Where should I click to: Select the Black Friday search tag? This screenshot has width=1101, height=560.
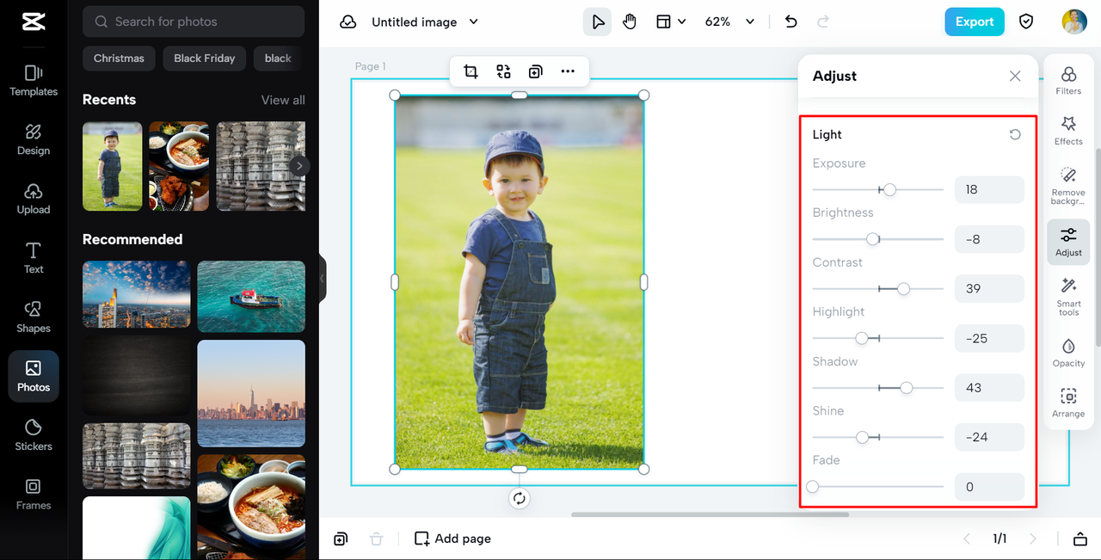(204, 58)
